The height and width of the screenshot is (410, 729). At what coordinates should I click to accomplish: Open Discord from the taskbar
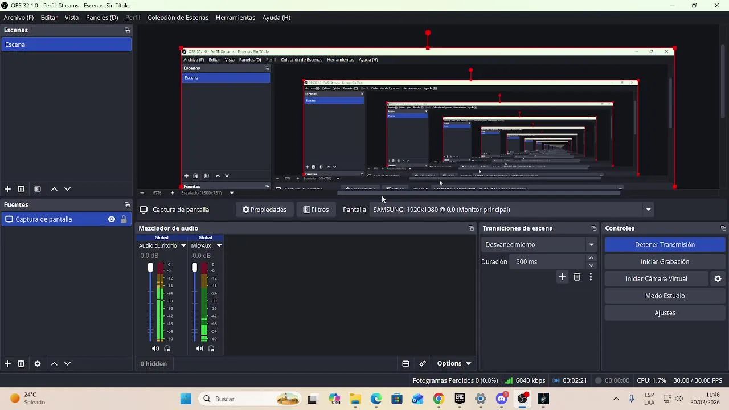502,399
